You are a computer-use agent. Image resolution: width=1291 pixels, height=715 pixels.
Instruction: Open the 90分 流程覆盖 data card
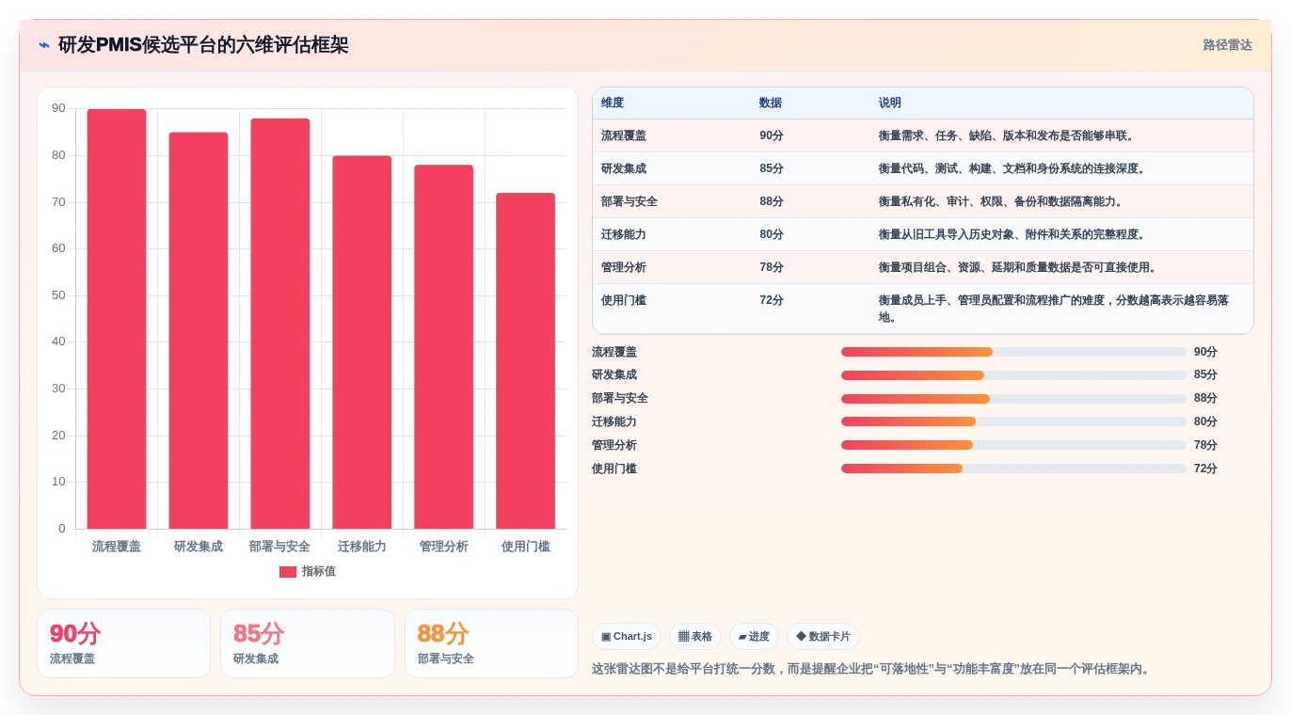tap(123, 643)
